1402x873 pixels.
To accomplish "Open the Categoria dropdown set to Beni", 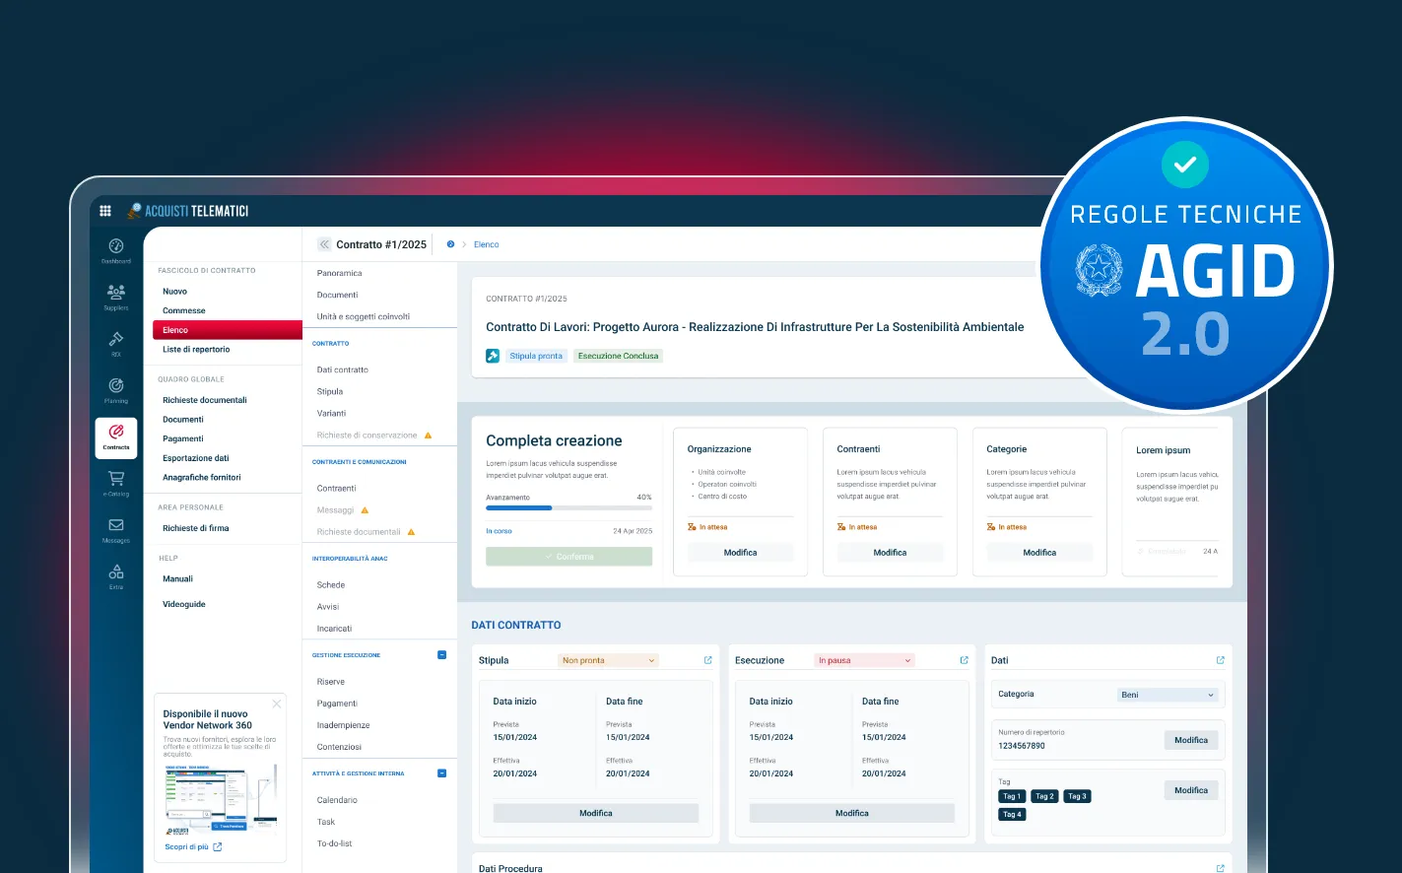I will pos(1168,695).
